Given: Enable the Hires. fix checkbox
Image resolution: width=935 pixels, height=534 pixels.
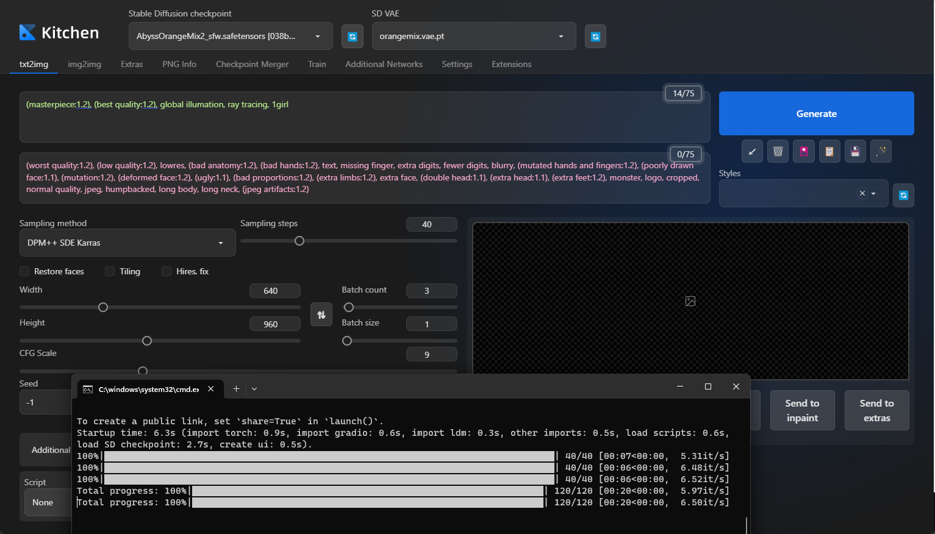Looking at the screenshot, I should point(167,271).
